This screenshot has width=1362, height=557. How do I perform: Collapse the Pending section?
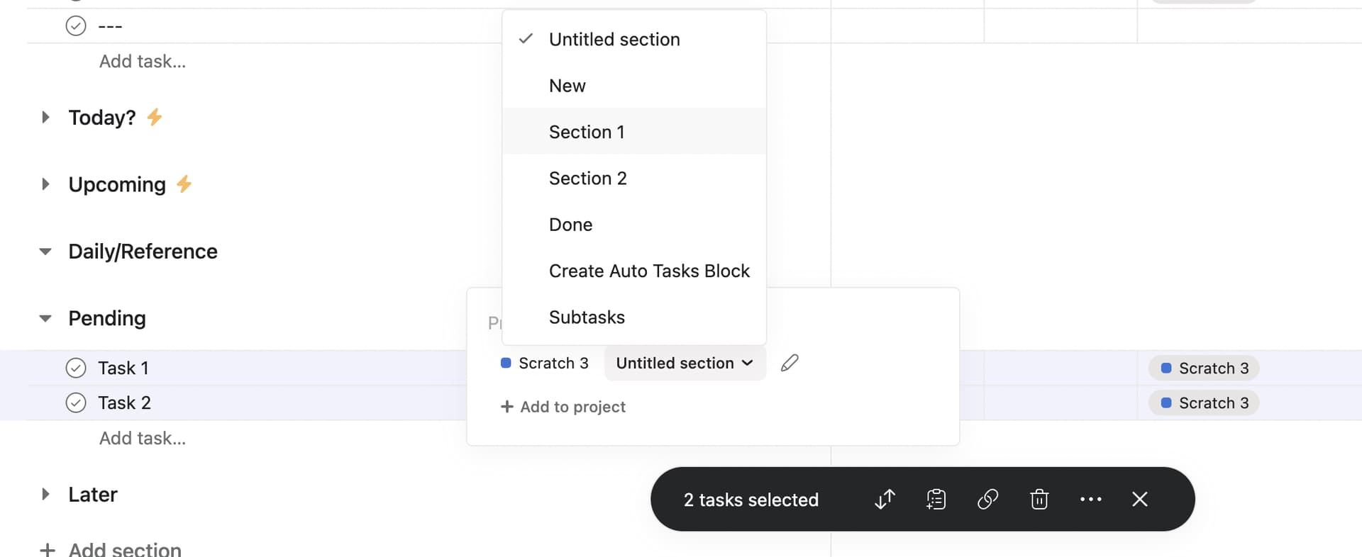tap(45, 318)
